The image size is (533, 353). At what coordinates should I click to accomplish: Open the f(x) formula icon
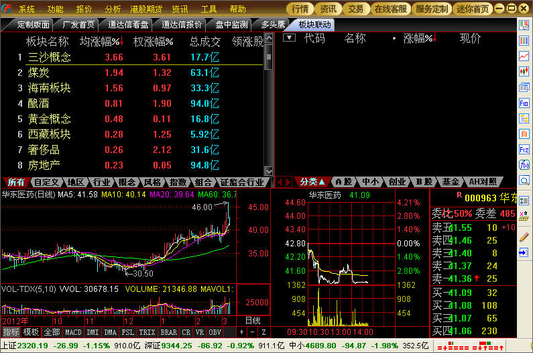click(x=524, y=164)
